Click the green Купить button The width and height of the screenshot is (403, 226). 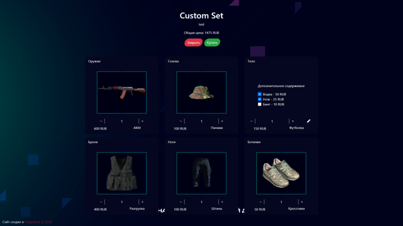pyautogui.click(x=212, y=43)
